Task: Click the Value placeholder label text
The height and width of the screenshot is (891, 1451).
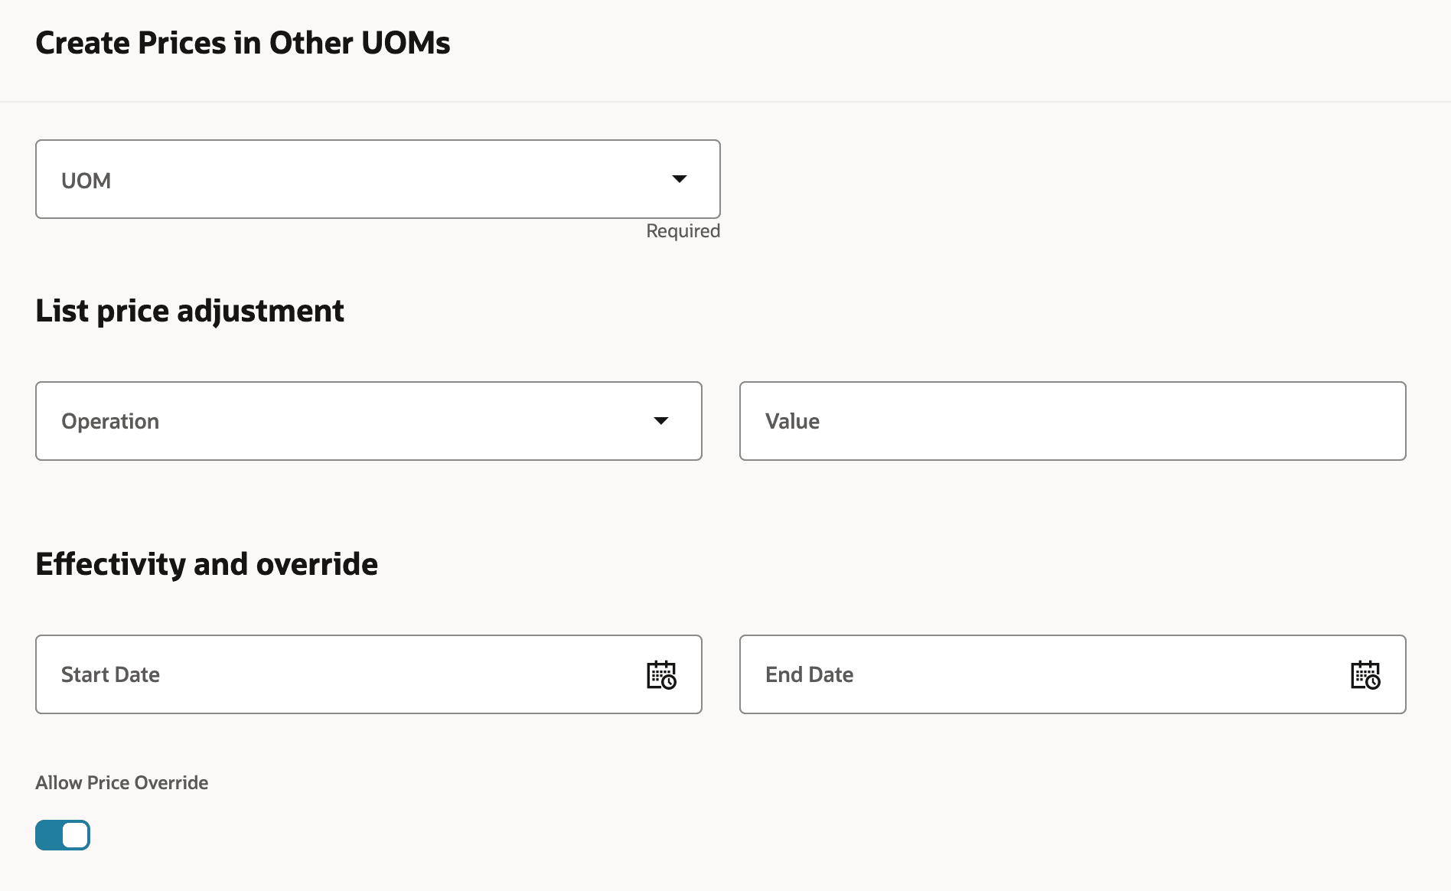Action: (792, 421)
